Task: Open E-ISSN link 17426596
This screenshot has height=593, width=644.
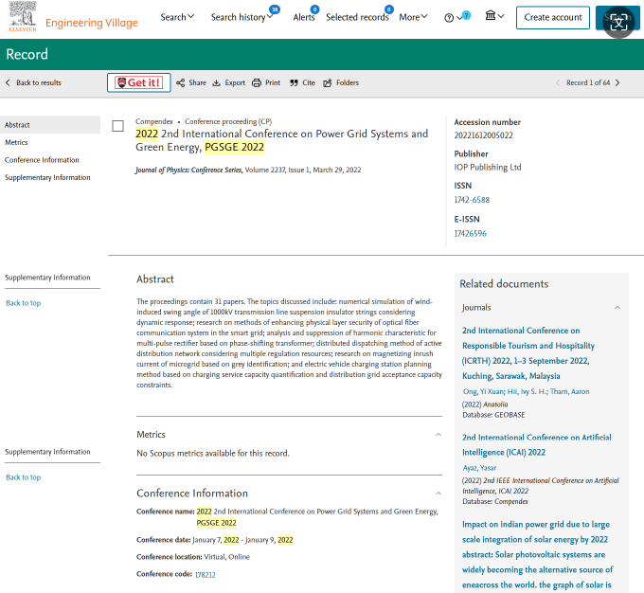Action: [x=470, y=233]
